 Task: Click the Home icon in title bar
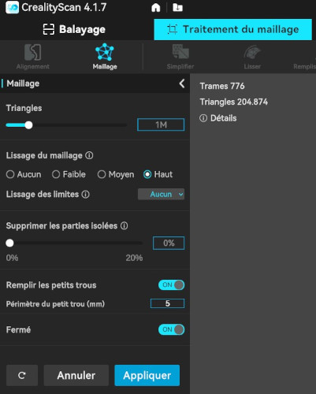click(x=156, y=7)
